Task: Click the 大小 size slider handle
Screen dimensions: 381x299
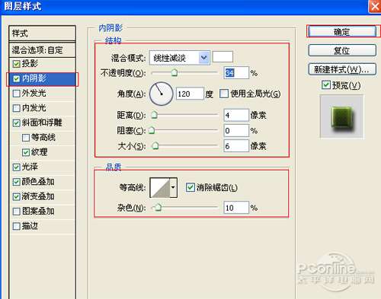Action: point(155,145)
